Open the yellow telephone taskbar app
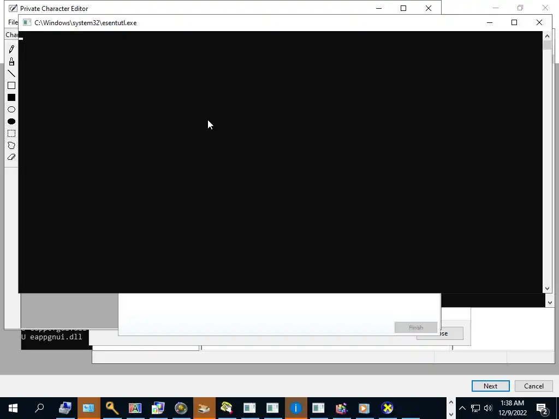Image resolution: width=559 pixels, height=419 pixels. [227, 408]
